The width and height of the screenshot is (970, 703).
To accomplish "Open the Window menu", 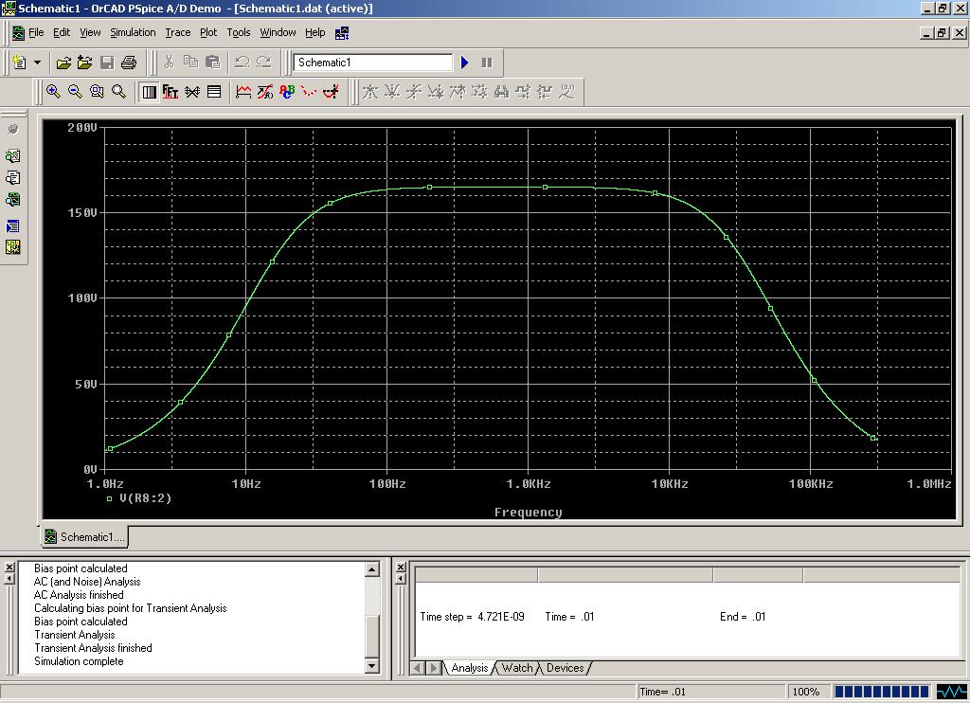I will [x=278, y=33].
